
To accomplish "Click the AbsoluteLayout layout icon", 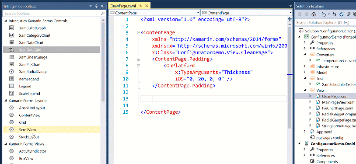I will click(x=11, y=108).
